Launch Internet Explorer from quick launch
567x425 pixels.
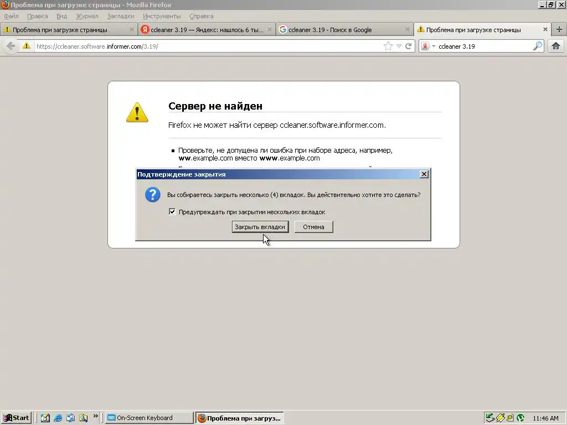tap(58, 418)
